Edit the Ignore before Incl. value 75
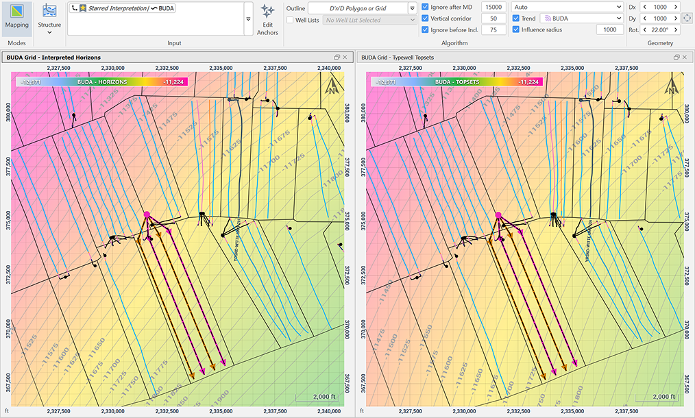695x418 pixels. pyautogui.click(x=493, y=29)
